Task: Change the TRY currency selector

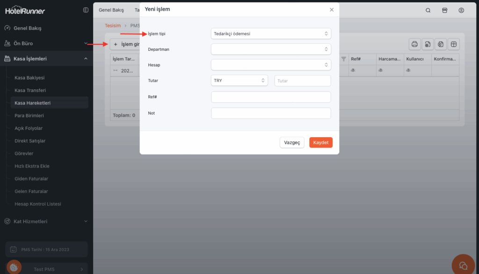Action: click(x=239, y=81)
